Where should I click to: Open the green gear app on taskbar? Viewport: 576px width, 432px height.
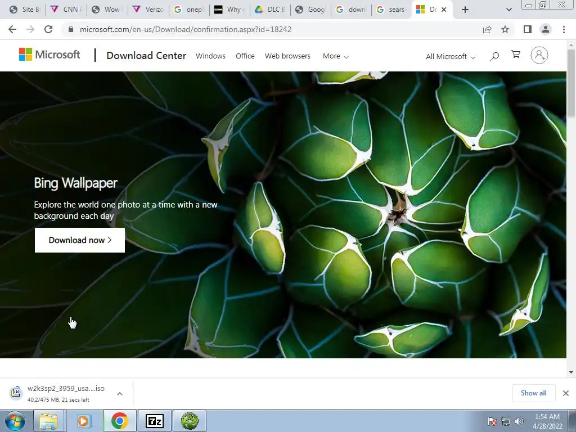(x=190, y=421)
